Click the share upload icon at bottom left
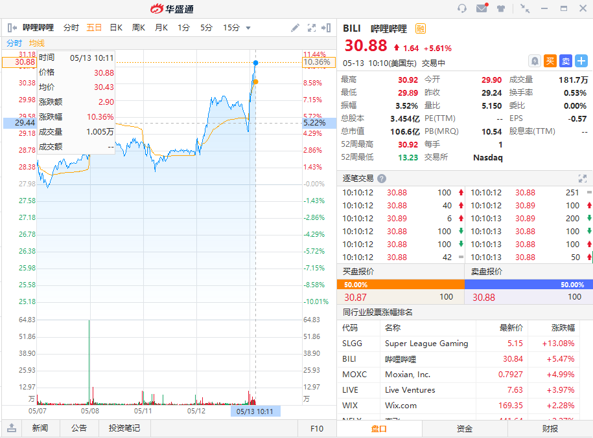This screenshot has height=438, width=593. 12,428
